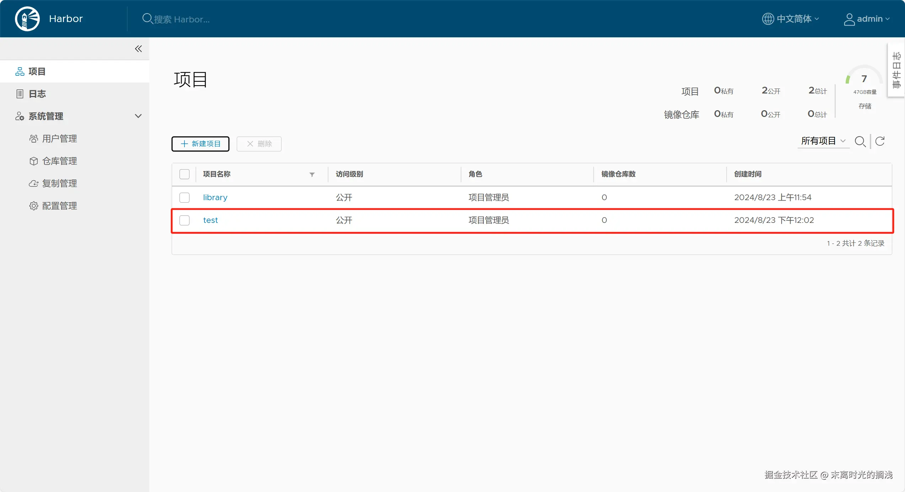Viewport: 905px width, 492px height.
Task: Expand the 所有项目 filter dropdown
Action: [x=823, y=141]
